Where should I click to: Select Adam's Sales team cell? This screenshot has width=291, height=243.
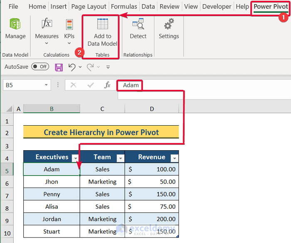(102, 169)
